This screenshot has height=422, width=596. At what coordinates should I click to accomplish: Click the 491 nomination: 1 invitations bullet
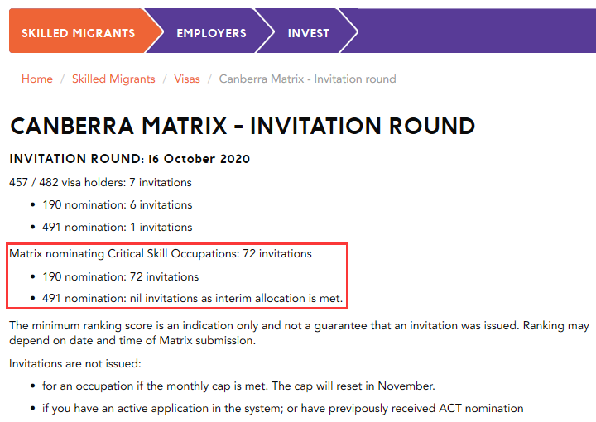click(118, 227)
